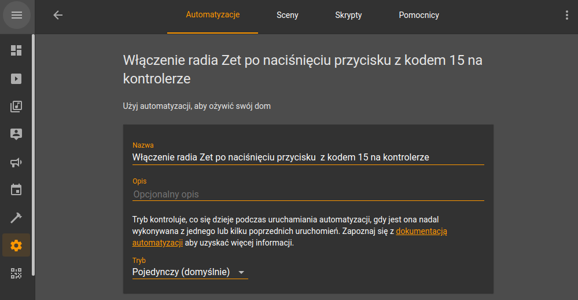Viewport: 578px width, 300px height.
Task: Open the media player icon in sidebar
Action: [x=16, y=79]
